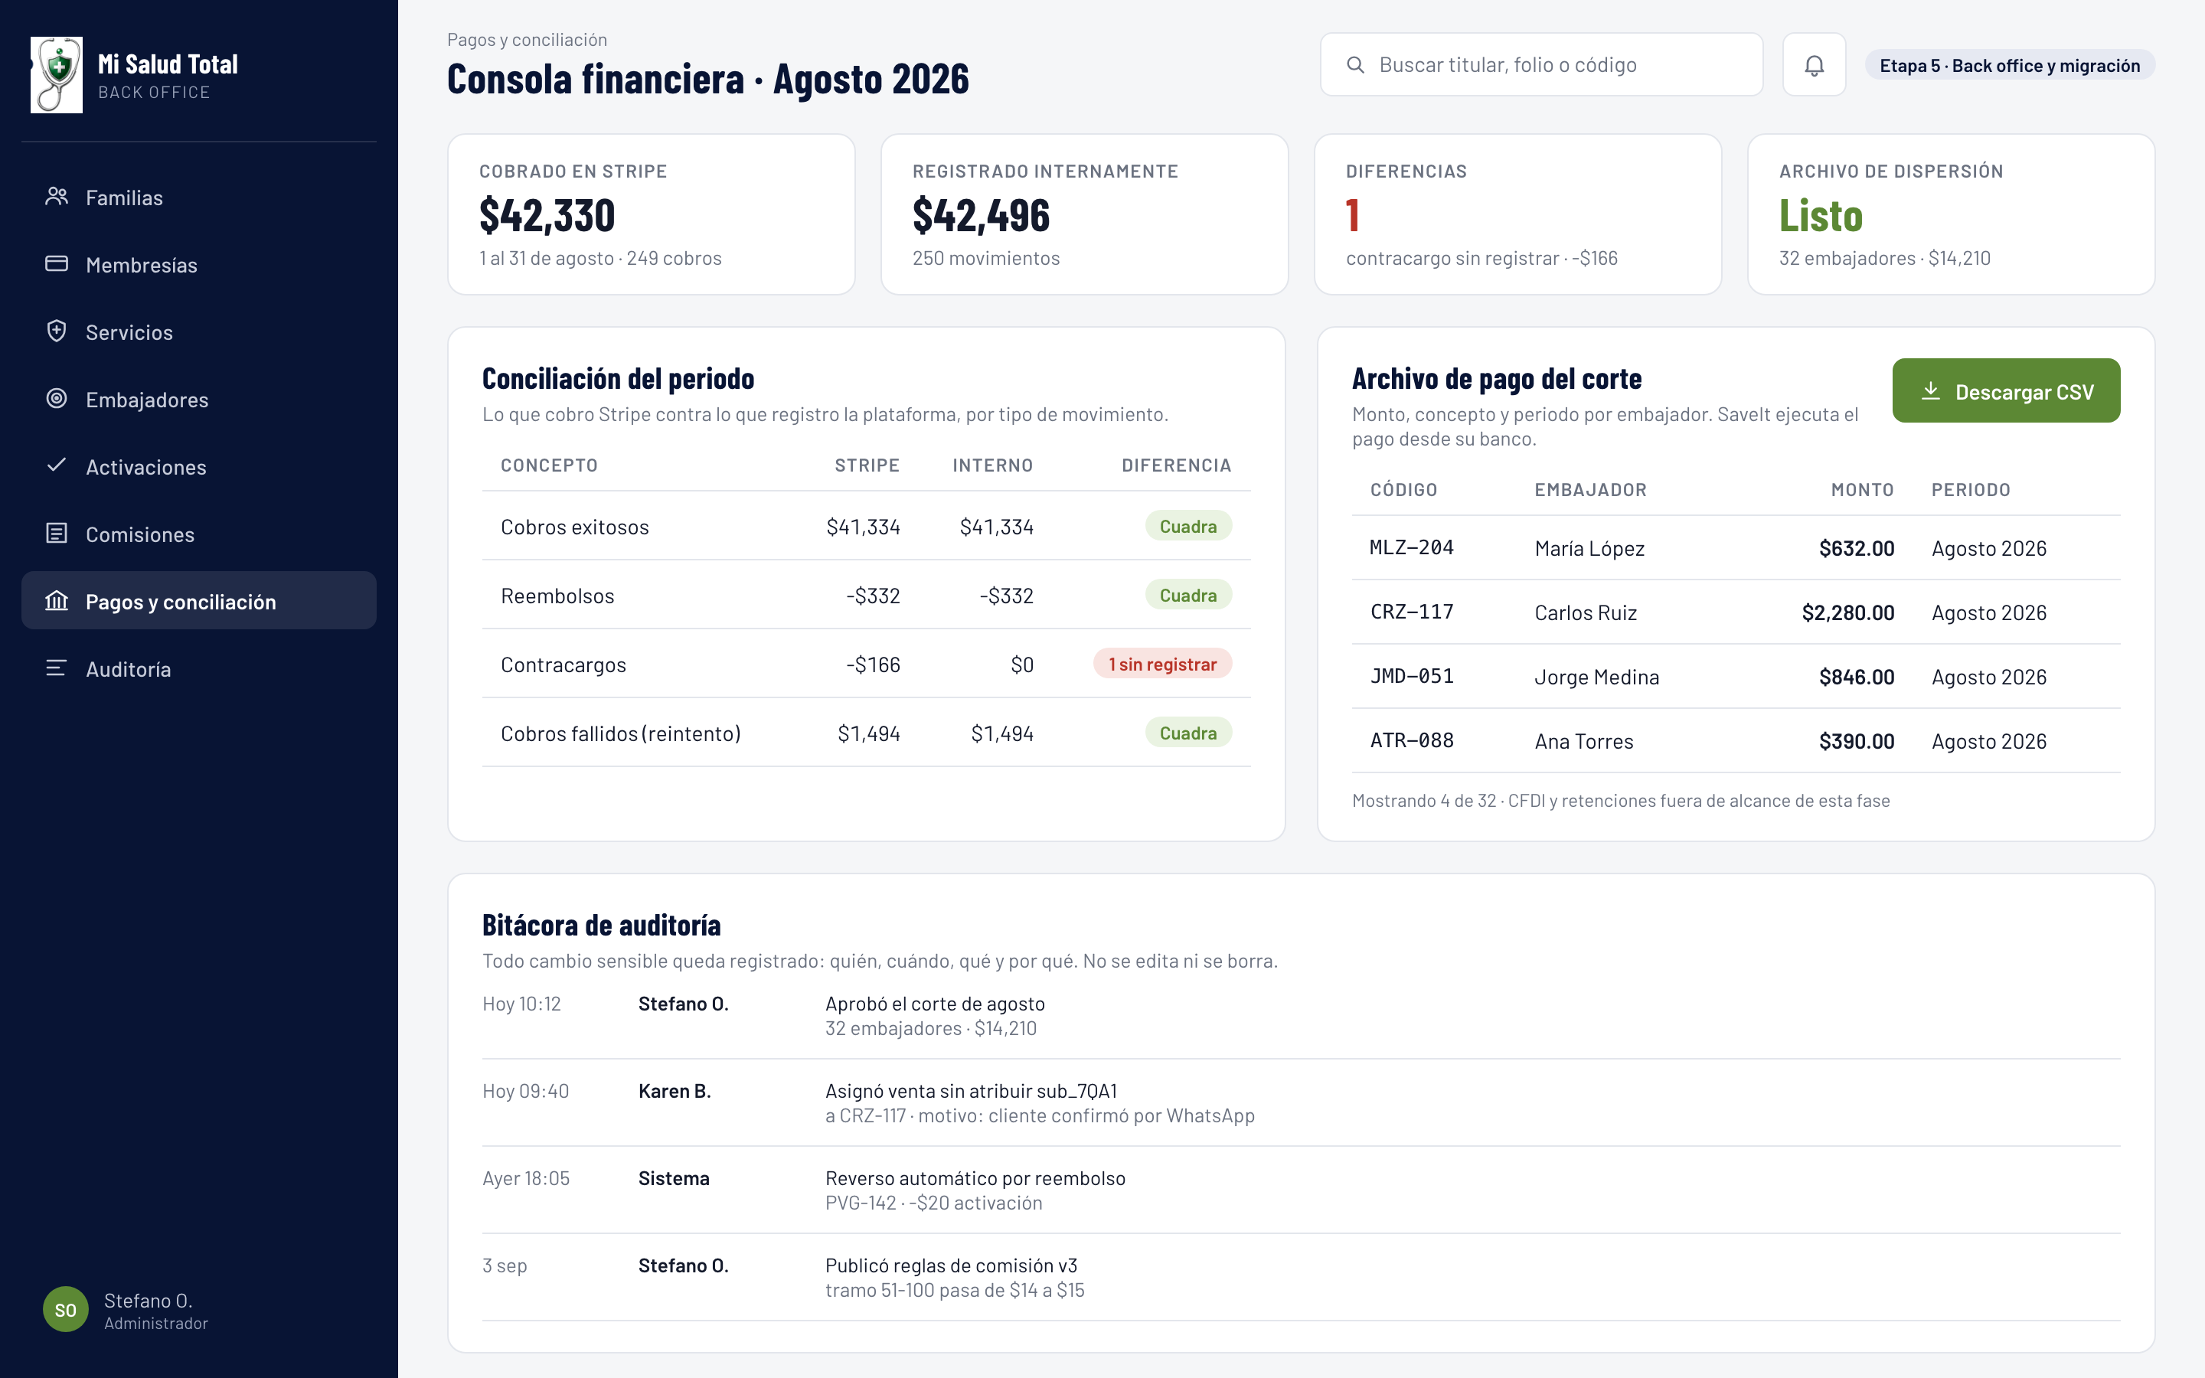Open the Familias section
2205x1378 pixels.
[198, 197]
